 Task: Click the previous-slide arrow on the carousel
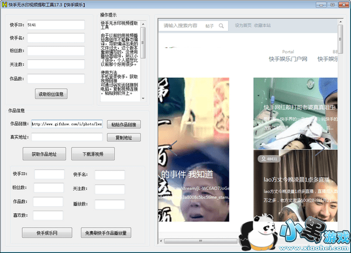coord(173,148)
